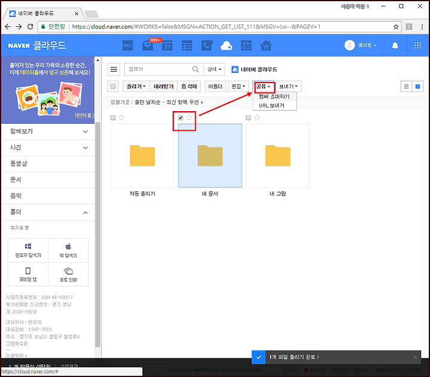Go back in browser
Image resolution: width=430 pixels, height=377 pixels.
click(8, 27)
